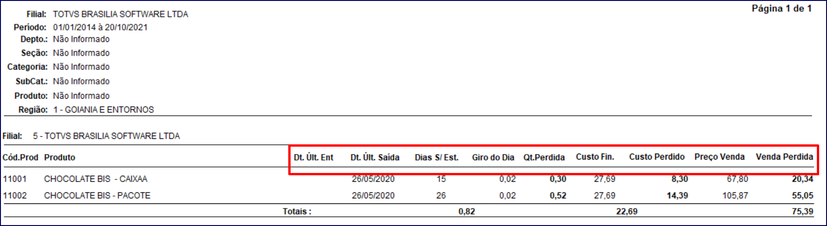
Task: Click lost quantity '0,30'
Action: pos(558,179)
